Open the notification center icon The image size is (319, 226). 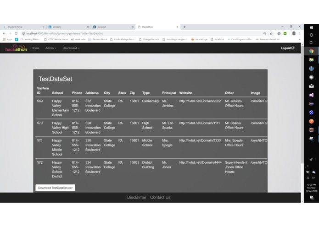312,198
